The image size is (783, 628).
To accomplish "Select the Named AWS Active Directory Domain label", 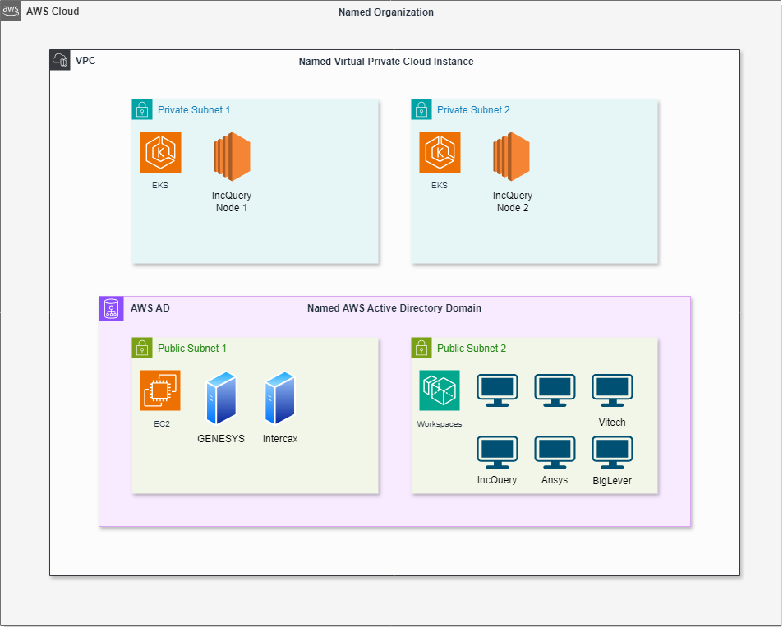I will pyautogui.click(x=394, y=308).
